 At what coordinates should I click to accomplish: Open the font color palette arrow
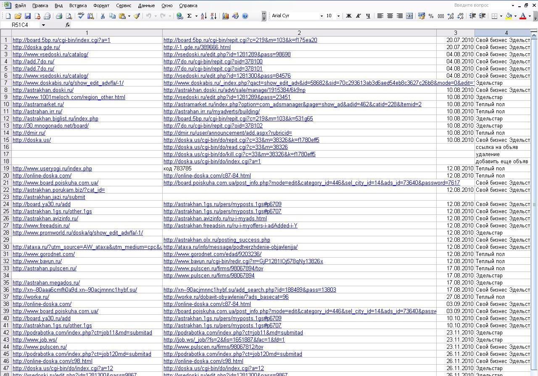point(530,16)
